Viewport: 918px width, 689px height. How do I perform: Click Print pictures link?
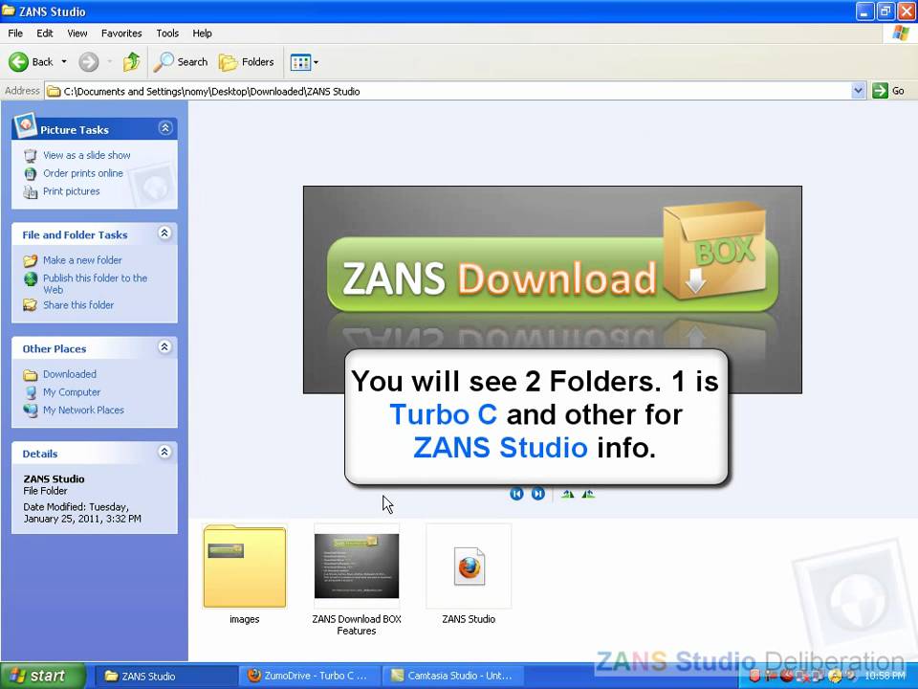(72, 191)
